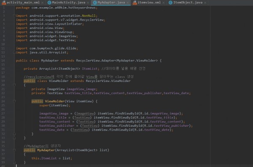Switch to the activity_main.xml tab

tap(23, 3)
